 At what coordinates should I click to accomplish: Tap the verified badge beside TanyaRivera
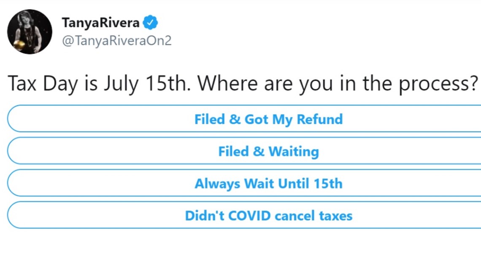click(150, 22)
